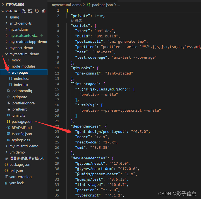Image resolution: width=201 pixels, height=199 pixels.
Task: Click the New Folder icon in explorer header
Action: point(30,11)
